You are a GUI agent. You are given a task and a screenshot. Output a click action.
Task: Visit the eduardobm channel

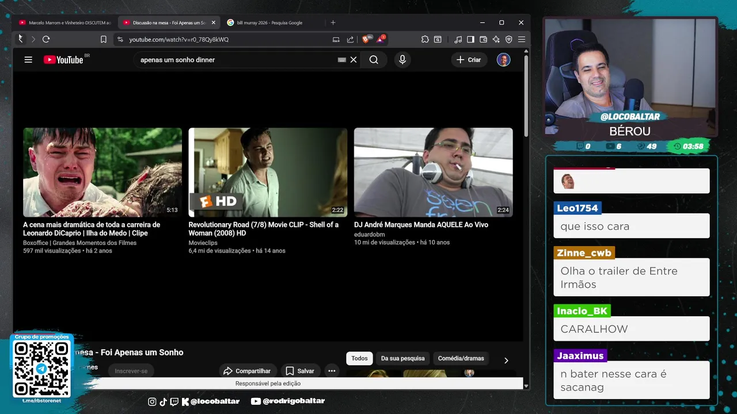click(369, 235)
